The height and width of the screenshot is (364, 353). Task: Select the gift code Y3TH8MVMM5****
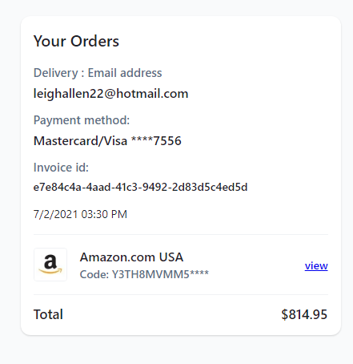tap(160, 274)
